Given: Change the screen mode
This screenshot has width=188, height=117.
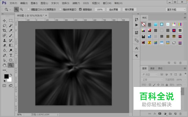Looking at the screenshot, I should click(11, 86).
